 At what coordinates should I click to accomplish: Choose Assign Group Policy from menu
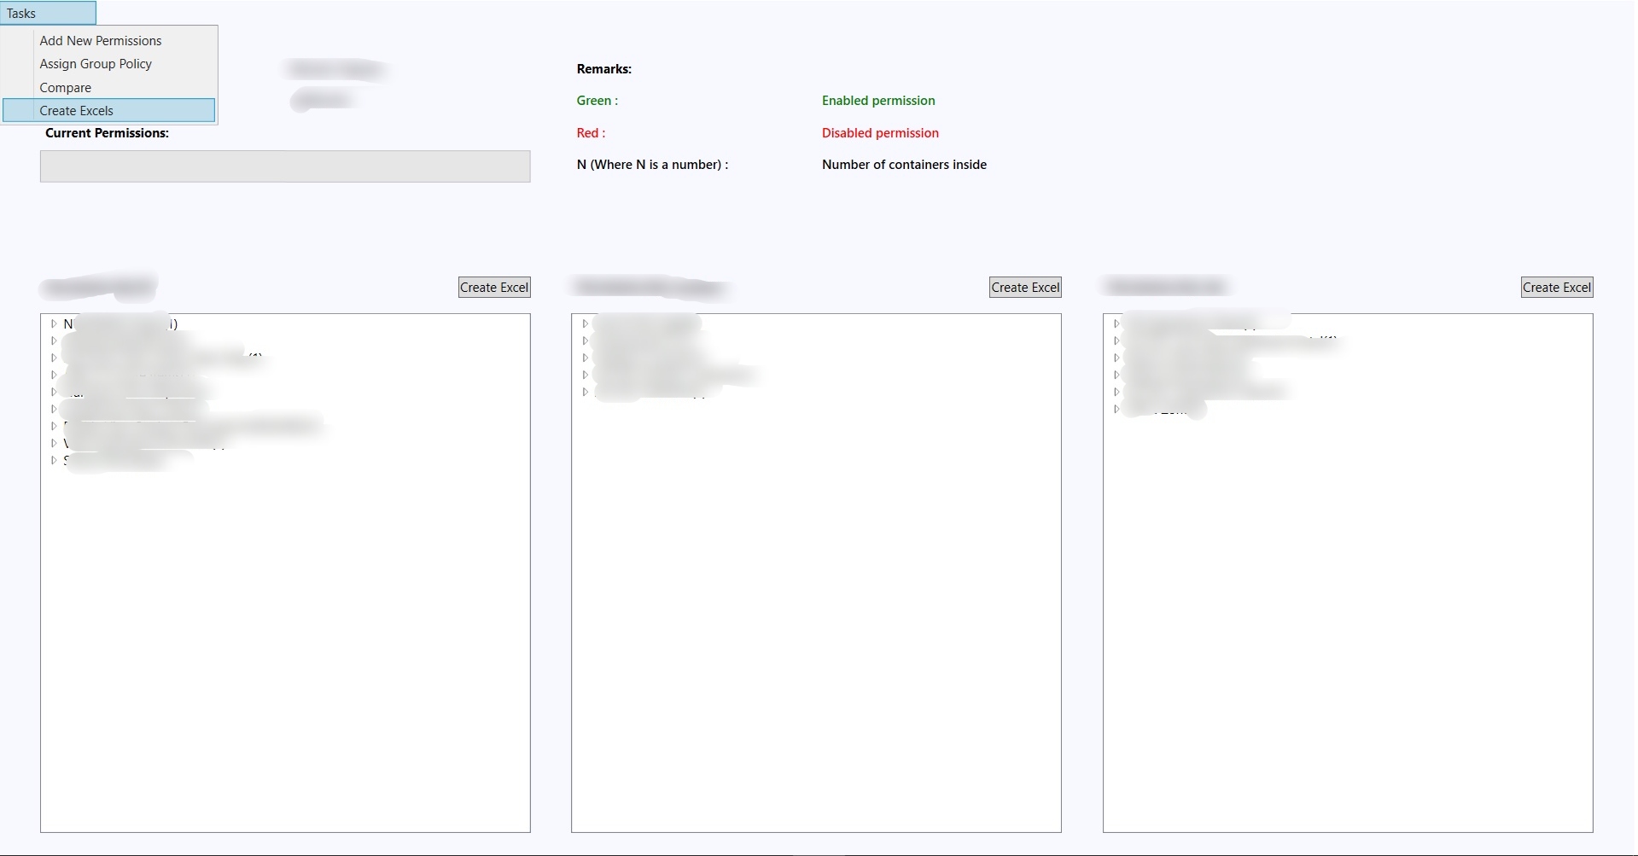click(x=95, y=64)
